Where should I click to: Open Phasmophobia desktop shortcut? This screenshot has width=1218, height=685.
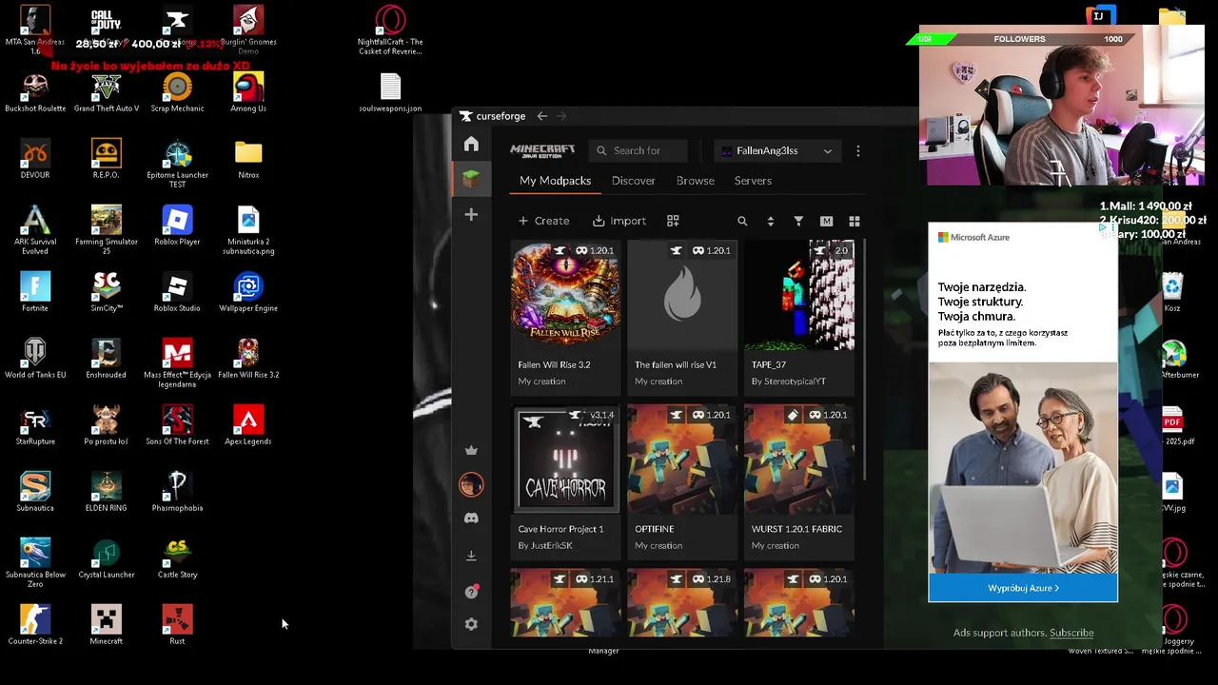[177, 493]
